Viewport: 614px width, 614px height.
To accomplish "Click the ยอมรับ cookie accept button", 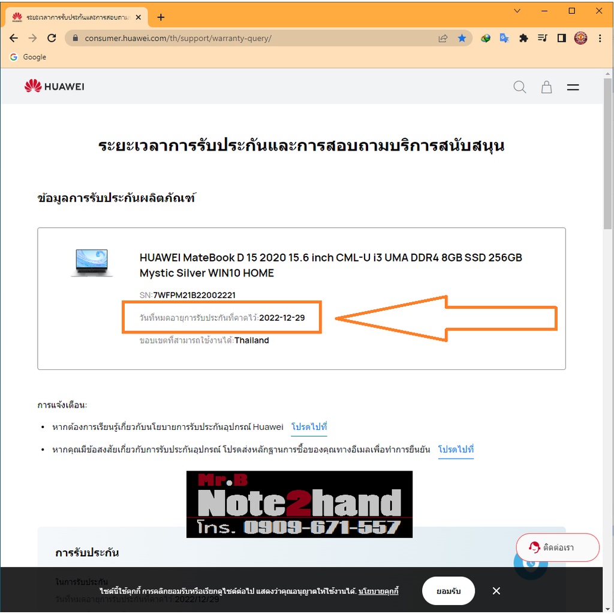I will [448, 591].
